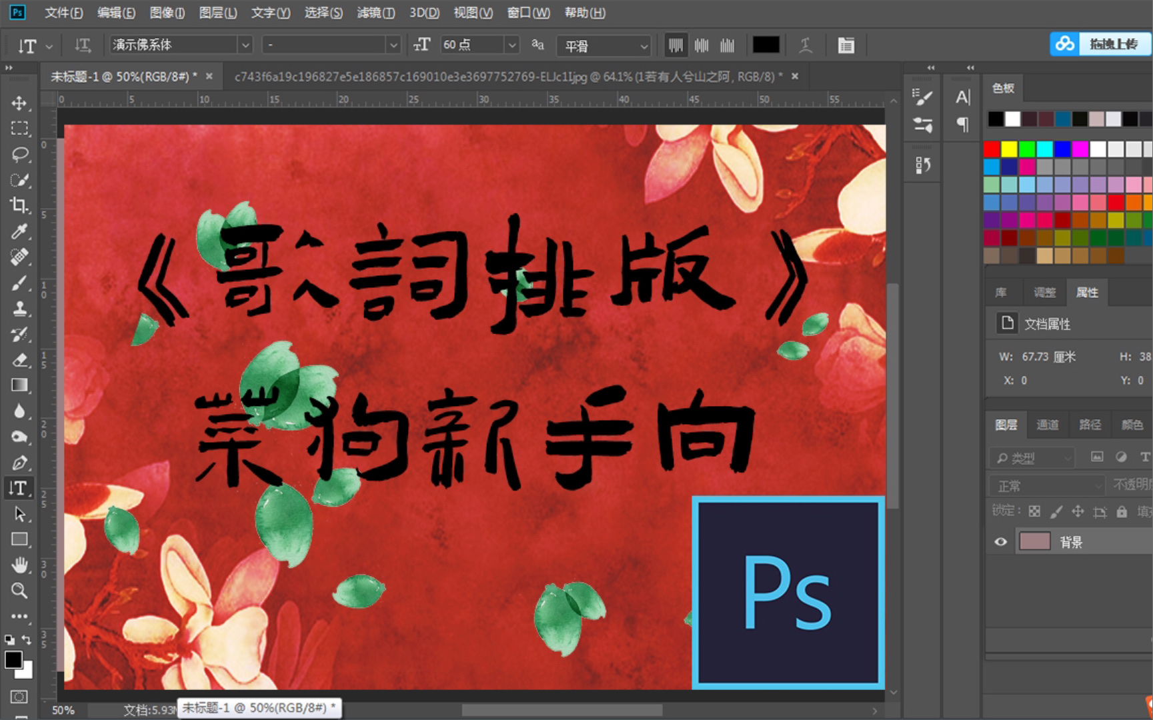The height and width of the screenshot is (720, 1153).
Task: Click the 背景 layer thumbnail
Action: (1034, 541)
